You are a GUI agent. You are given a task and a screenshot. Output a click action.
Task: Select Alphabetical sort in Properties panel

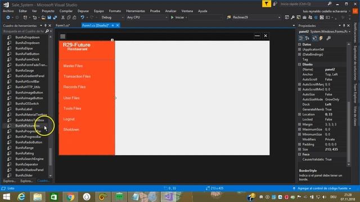pyautogui.click(x=307, y=38)
